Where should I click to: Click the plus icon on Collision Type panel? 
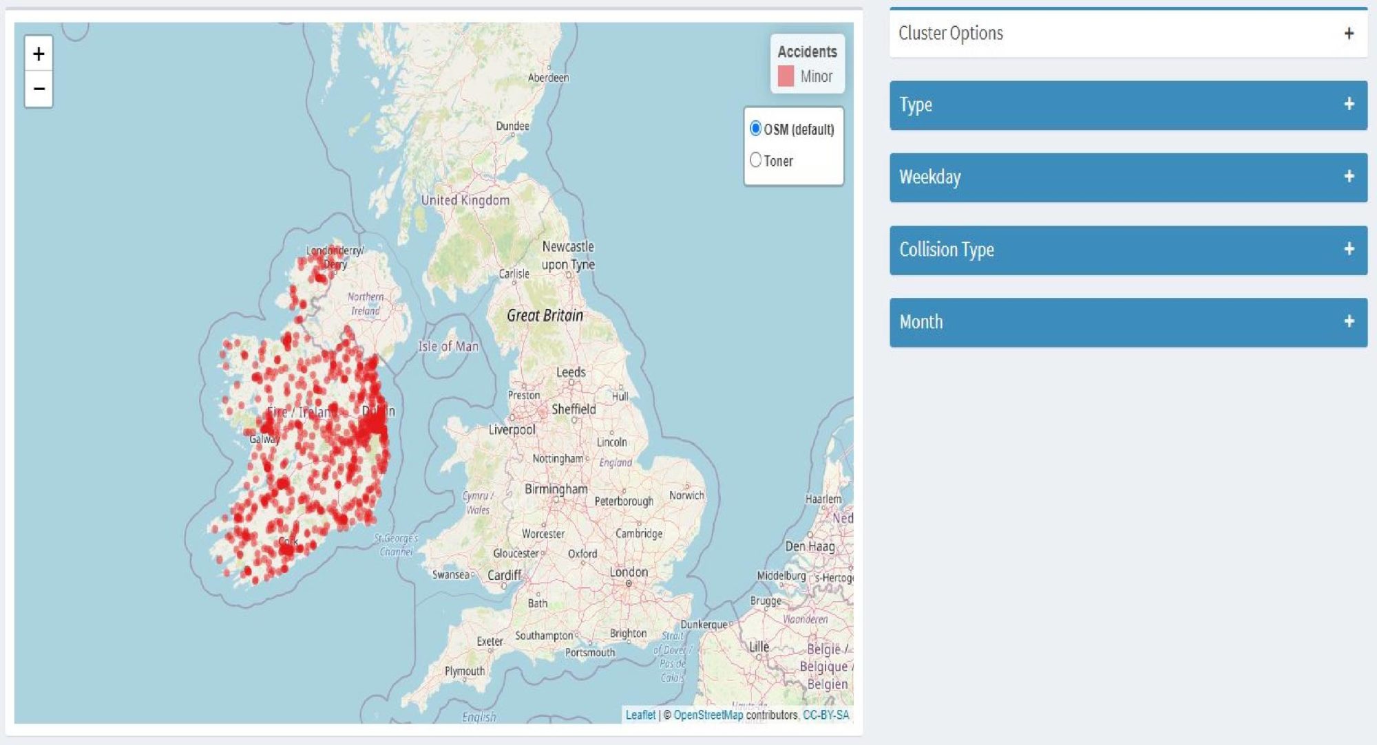1348,249
